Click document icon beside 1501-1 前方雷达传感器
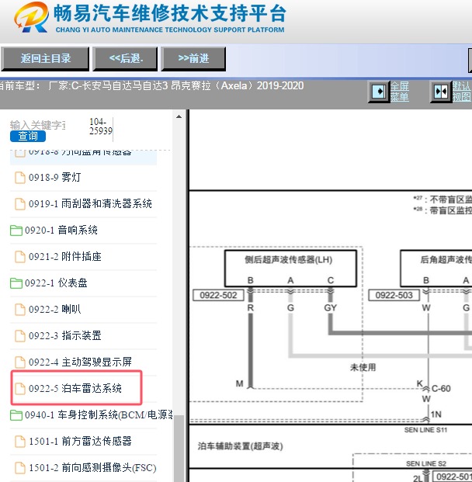The height and width of the screenshot is (482, 472). tap(20, 442)
